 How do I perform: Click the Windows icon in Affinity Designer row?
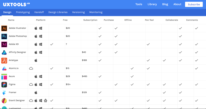[x=41, y=52]
